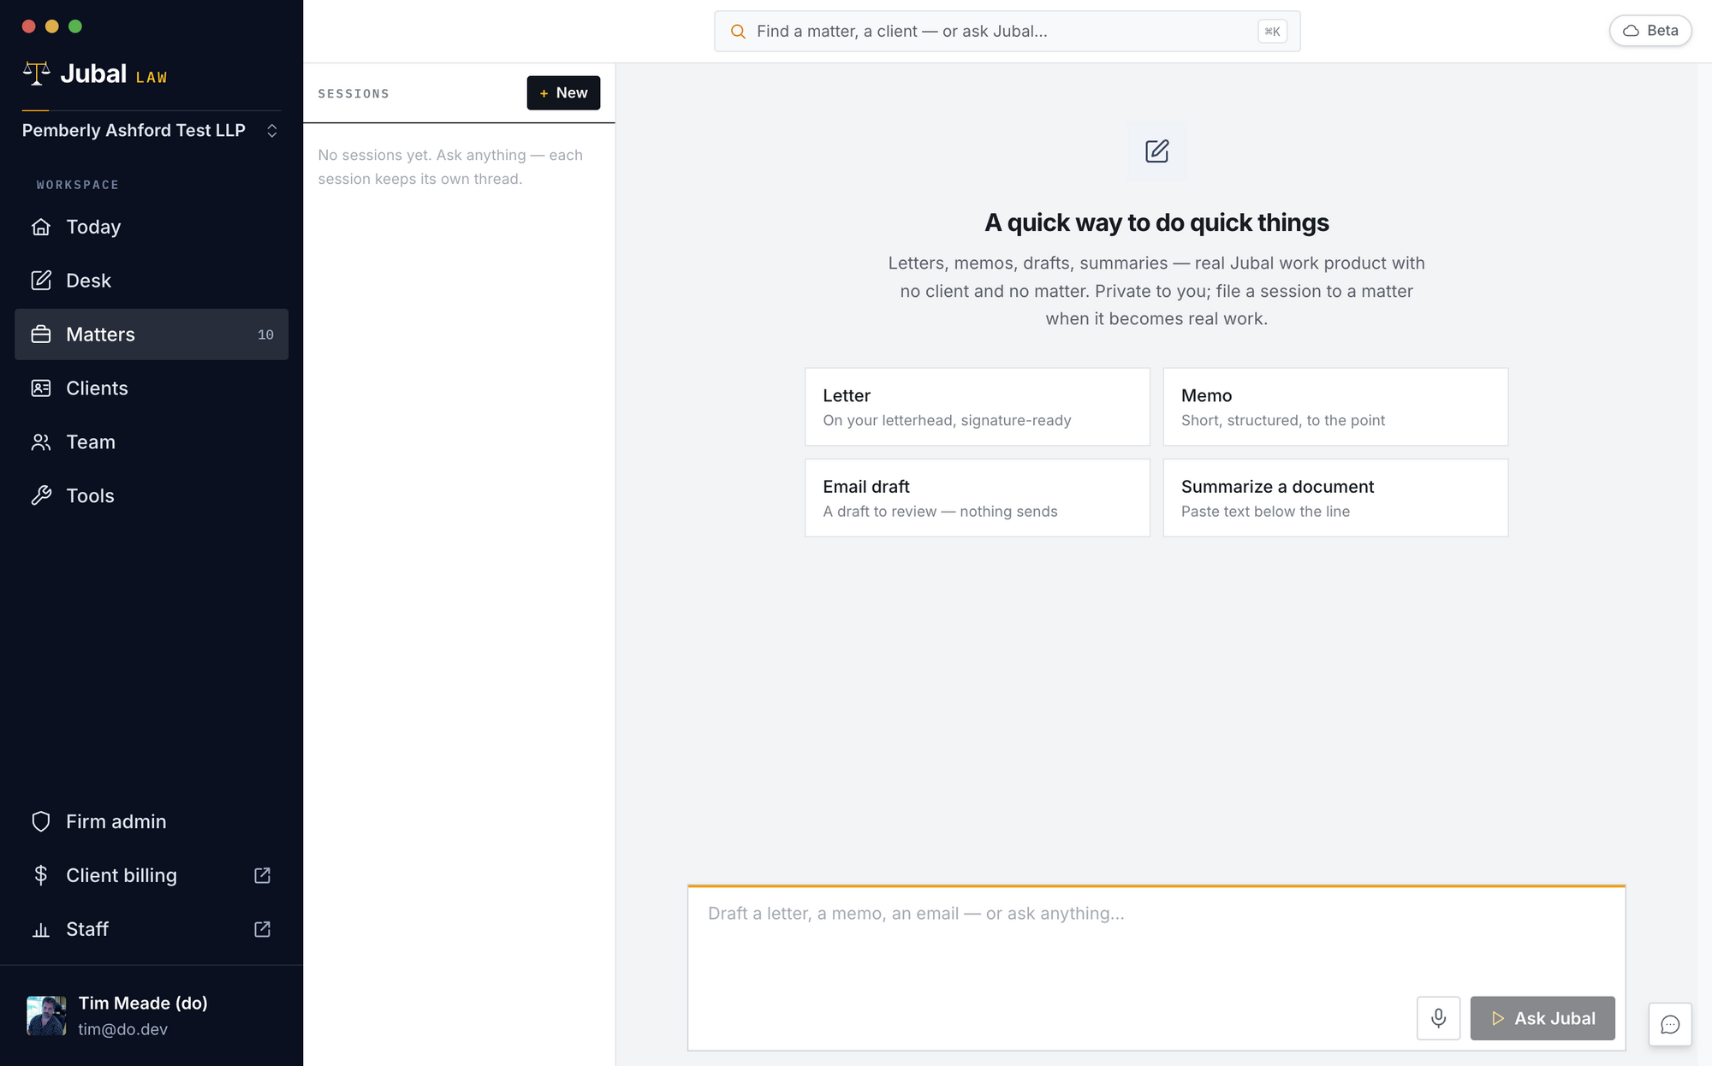Image resolution: width=1712 pixels, height=1066 pixels.
Task: Open the Desk section
Action: [152, 281]
